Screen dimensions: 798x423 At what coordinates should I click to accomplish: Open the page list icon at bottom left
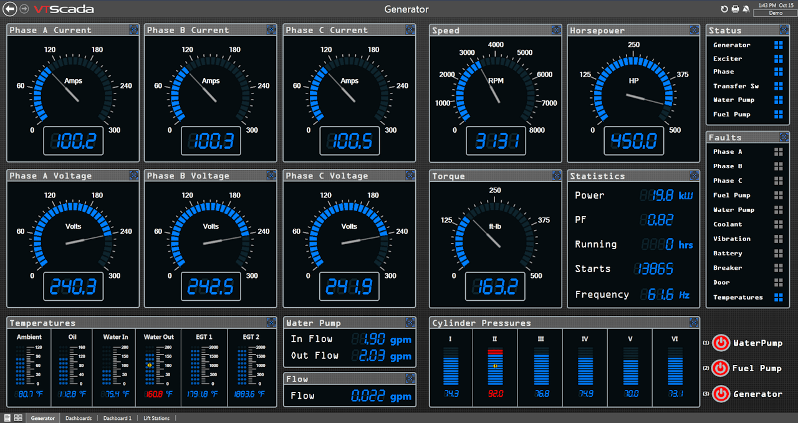click(x=6, y=417)
